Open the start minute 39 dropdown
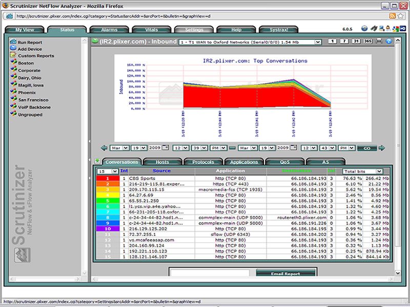The width and height of the screenshot is (410, 307). (199, 148)
